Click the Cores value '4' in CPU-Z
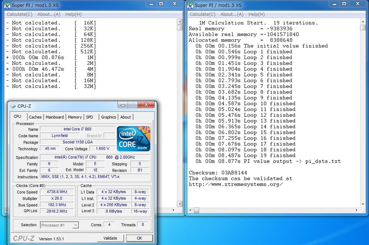 click(109, 225)
